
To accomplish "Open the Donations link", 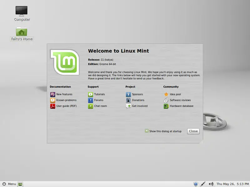I will 138,100.
